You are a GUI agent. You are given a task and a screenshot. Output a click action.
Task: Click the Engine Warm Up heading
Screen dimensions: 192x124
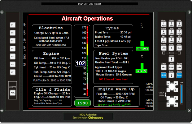116,89
